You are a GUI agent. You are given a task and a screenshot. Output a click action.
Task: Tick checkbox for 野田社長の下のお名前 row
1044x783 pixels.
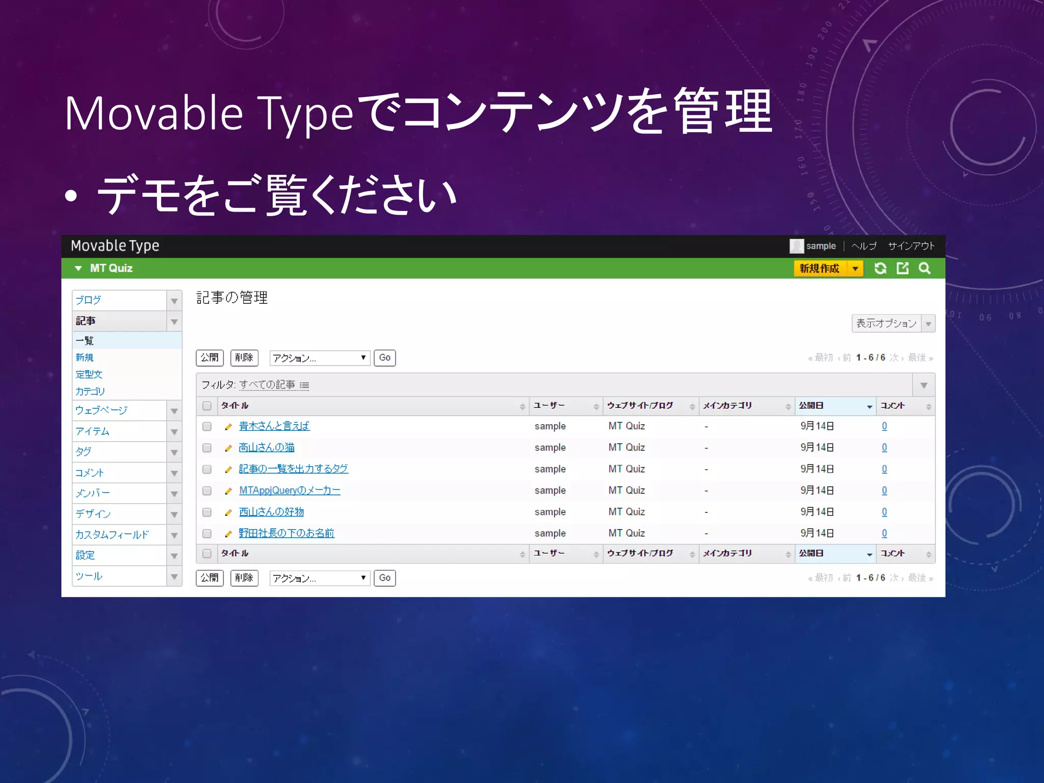click(x=206, y=533)
